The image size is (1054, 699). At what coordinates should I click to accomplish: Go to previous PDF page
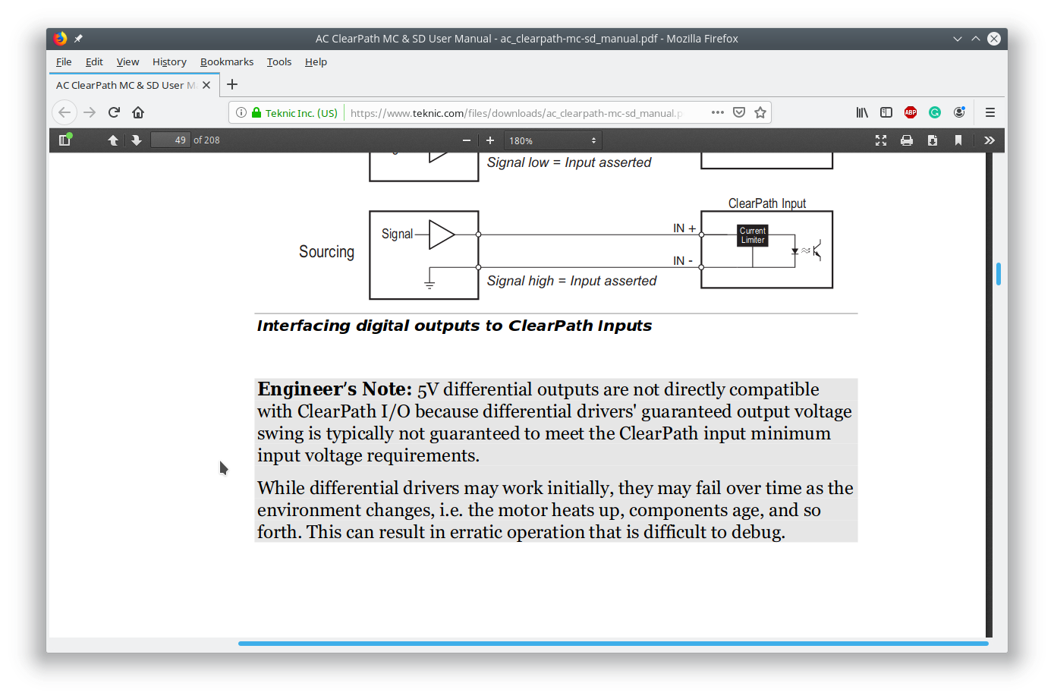(x=113, y=140)
